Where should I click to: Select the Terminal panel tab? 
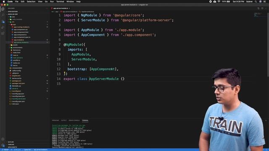pyautogui.click(x=85, y=120)
